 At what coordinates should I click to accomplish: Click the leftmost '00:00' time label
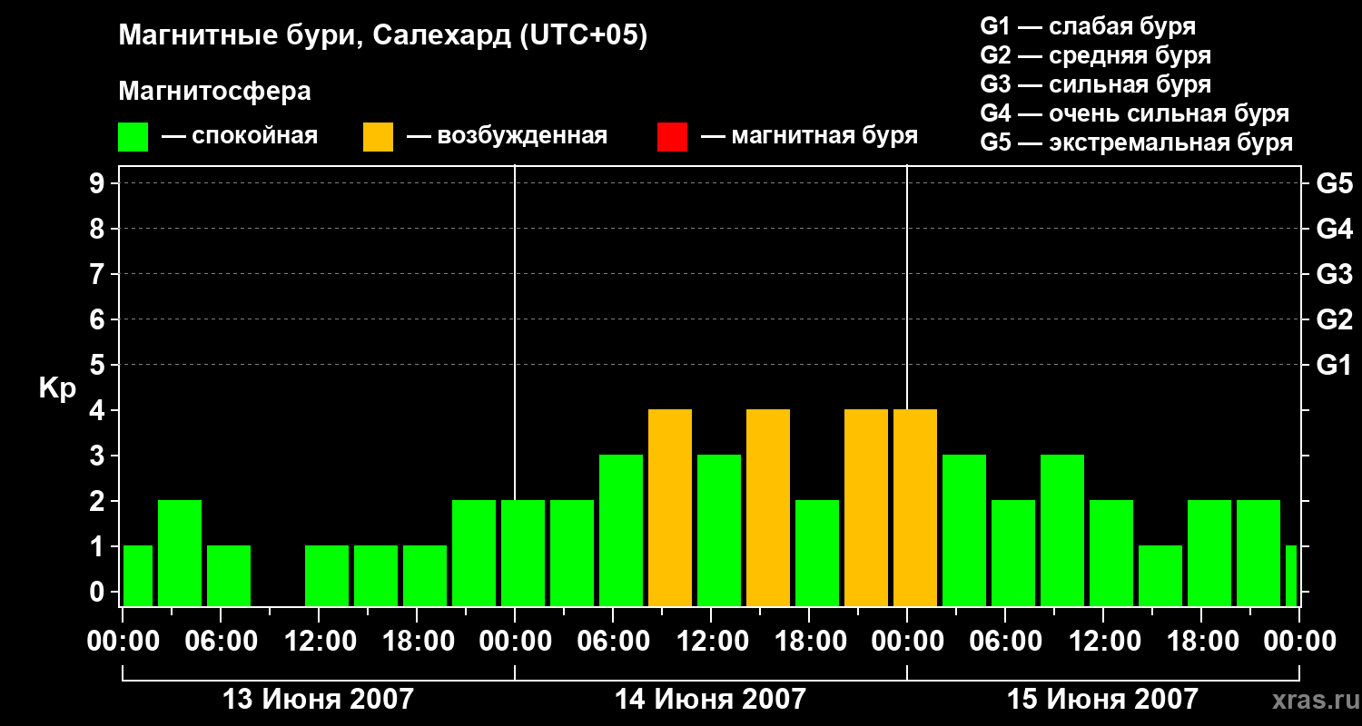[x=123, y=642]
